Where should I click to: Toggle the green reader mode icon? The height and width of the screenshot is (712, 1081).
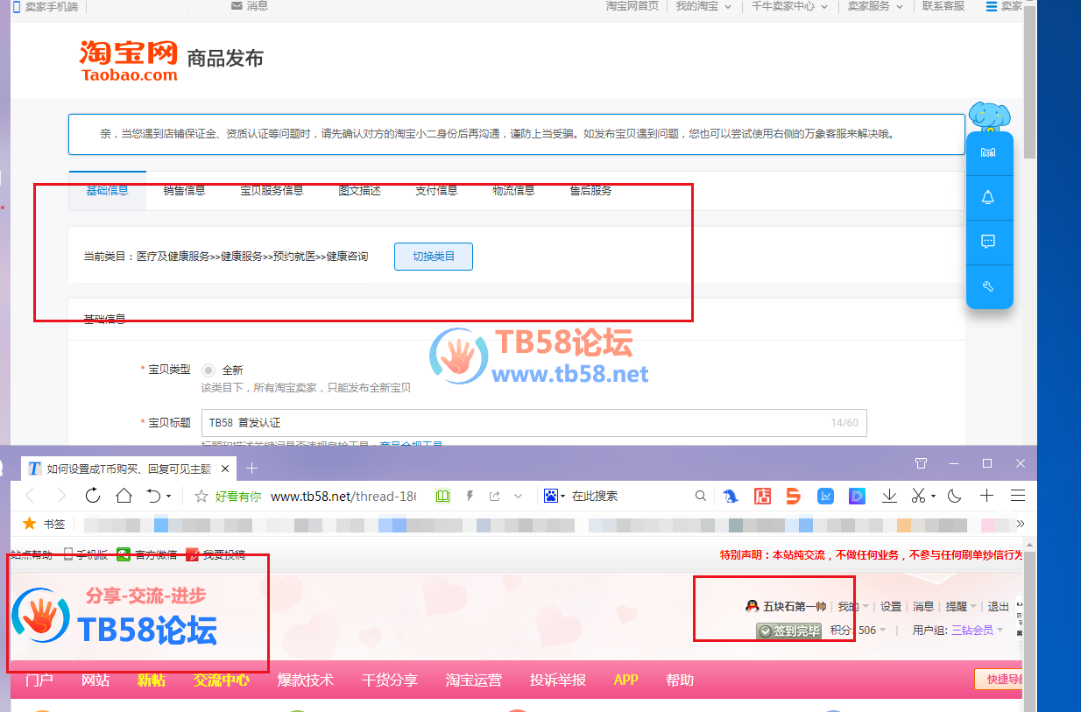coord(443,496)
